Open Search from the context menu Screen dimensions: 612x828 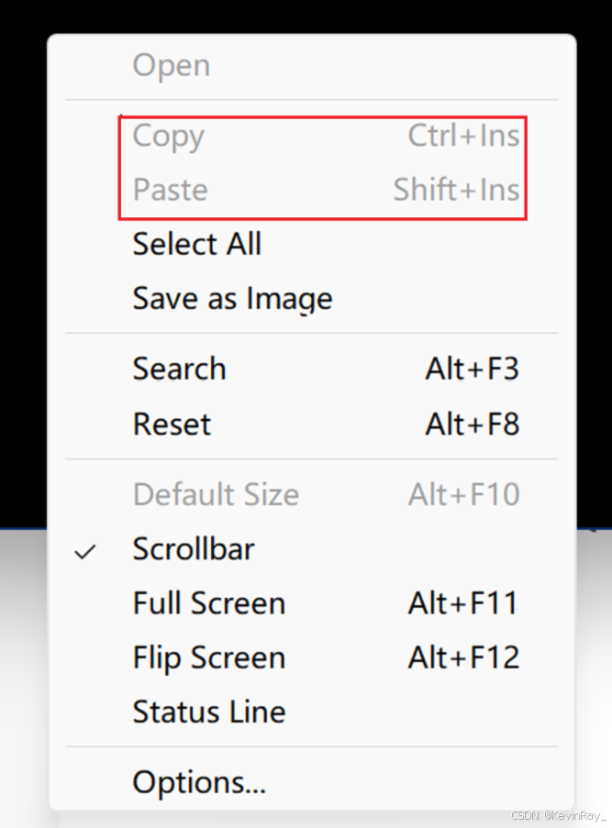pos(311,369)
